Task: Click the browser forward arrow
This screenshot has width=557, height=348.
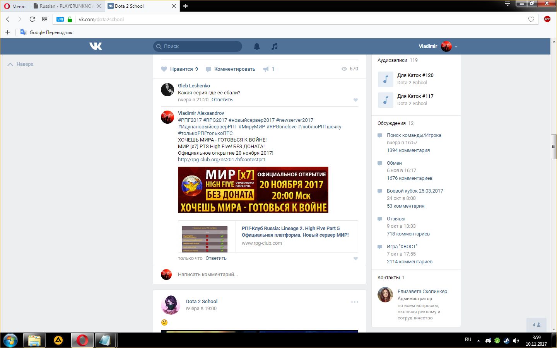Action: click(20, 19)
